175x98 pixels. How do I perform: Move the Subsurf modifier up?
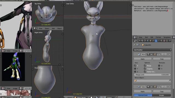click(x=163, y=87)
